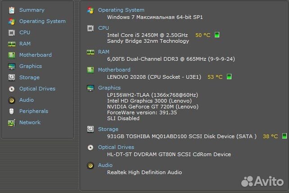Image resolution: width=289 pixels, height=193 pixels.
Task: Click the CPU heading link in summary
Action: (x=104, y=28)
